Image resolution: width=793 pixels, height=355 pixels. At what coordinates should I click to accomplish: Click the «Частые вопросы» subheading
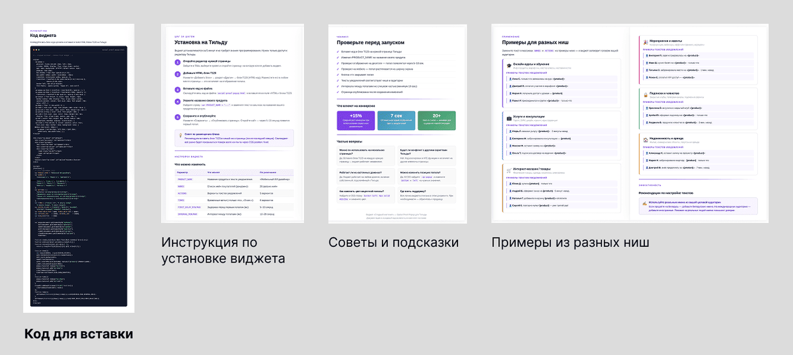pos(351,141)
